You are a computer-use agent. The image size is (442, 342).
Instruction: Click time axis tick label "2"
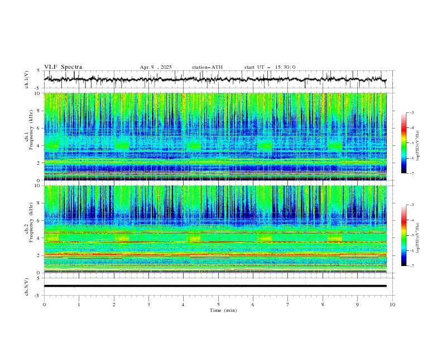tap(114, 305)
